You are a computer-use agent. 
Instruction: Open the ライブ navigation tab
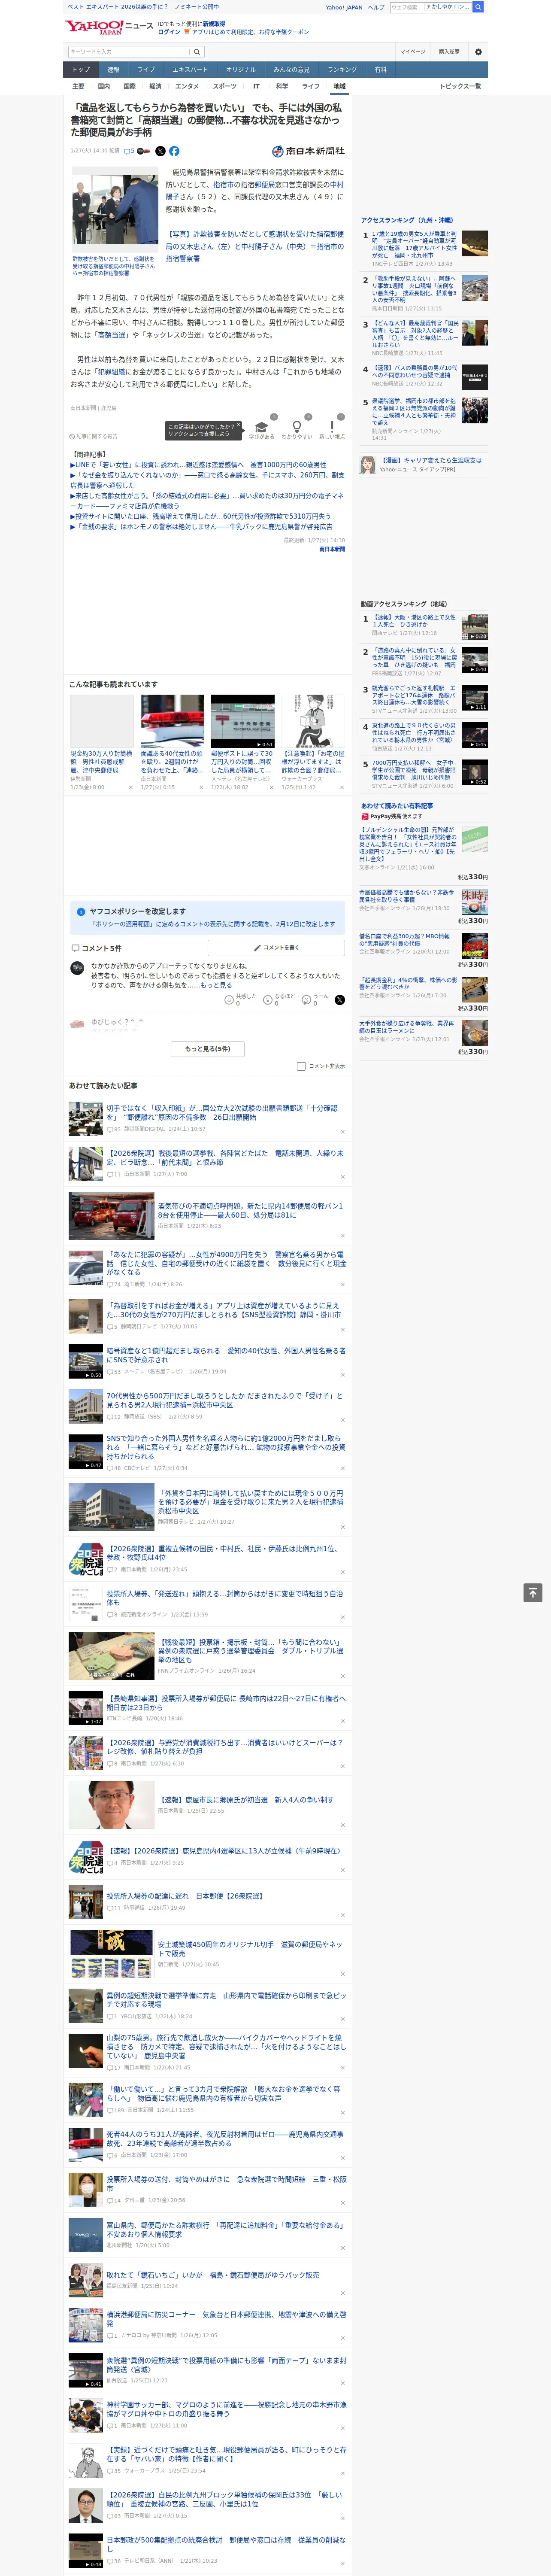(146, 70)
